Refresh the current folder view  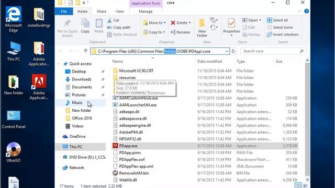(233, 51)
